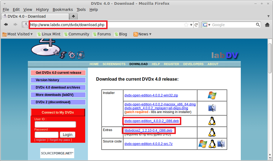Open the View menu
The image size is (273, 161).
pos(28,10)
